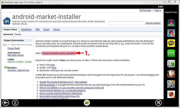Screen dimensions: 180x108
Task: Switch to the Source tab
Action: click(56, 29)
